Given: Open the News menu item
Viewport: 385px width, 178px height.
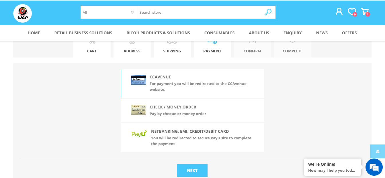Looking at the screenshot, I should coord(322,33).
